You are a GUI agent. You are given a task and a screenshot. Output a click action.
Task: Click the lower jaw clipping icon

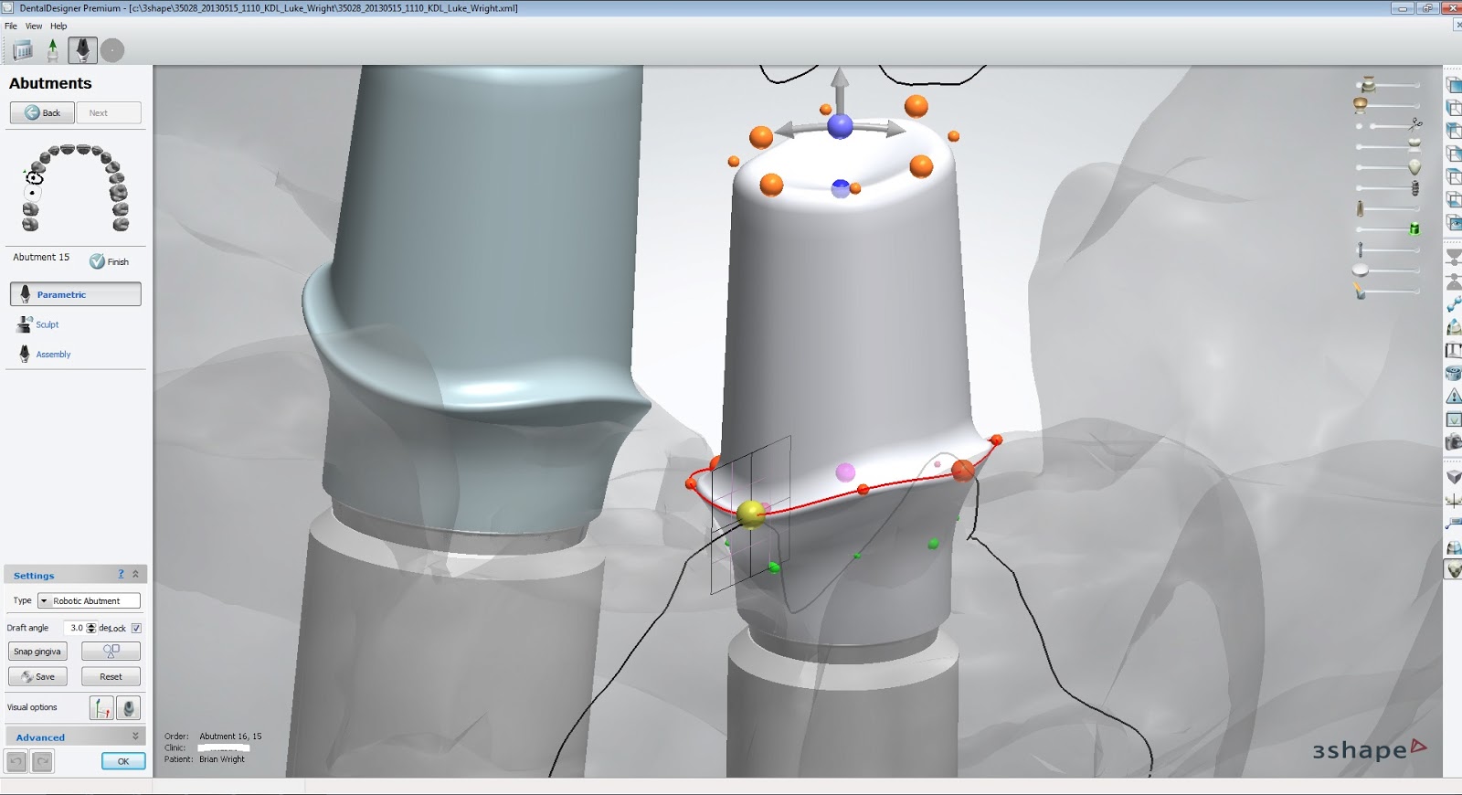point(1454,281)
